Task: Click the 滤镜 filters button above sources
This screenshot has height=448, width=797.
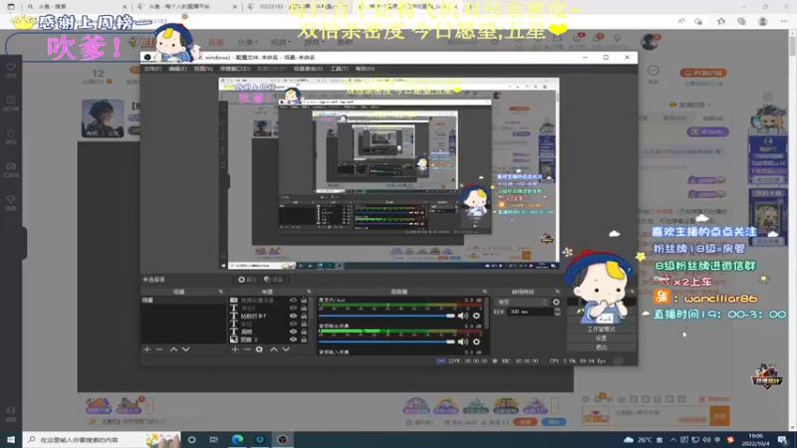Action: [273, 280]
